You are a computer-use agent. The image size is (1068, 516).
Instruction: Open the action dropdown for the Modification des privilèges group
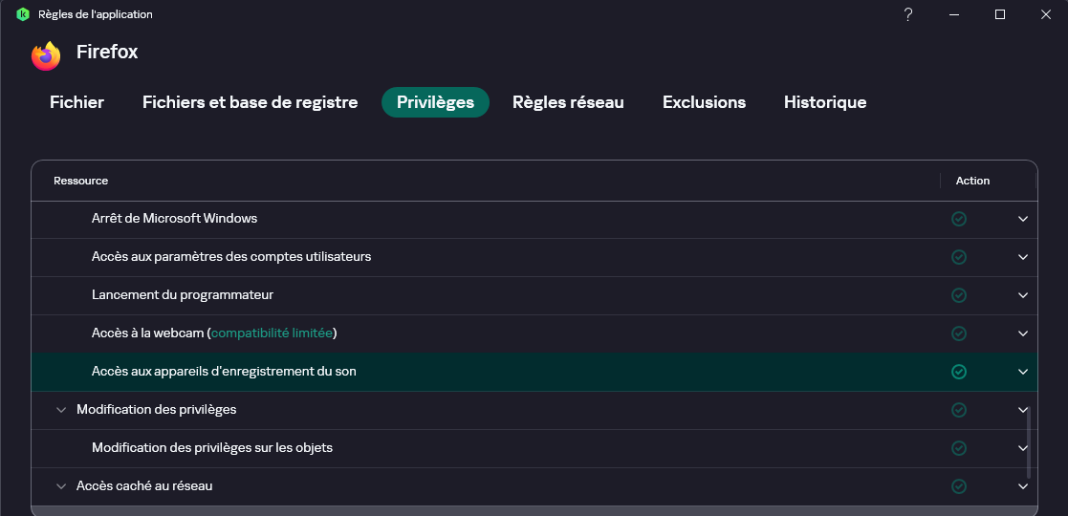[x=1023, y=410]
